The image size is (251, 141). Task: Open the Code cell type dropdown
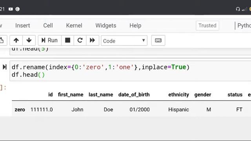[124, 41]
